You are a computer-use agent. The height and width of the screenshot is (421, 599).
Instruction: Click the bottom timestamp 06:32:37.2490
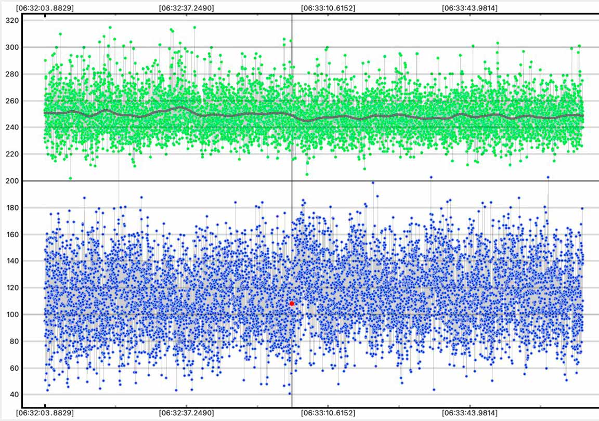pyautogui.click(x=186, y=413)
